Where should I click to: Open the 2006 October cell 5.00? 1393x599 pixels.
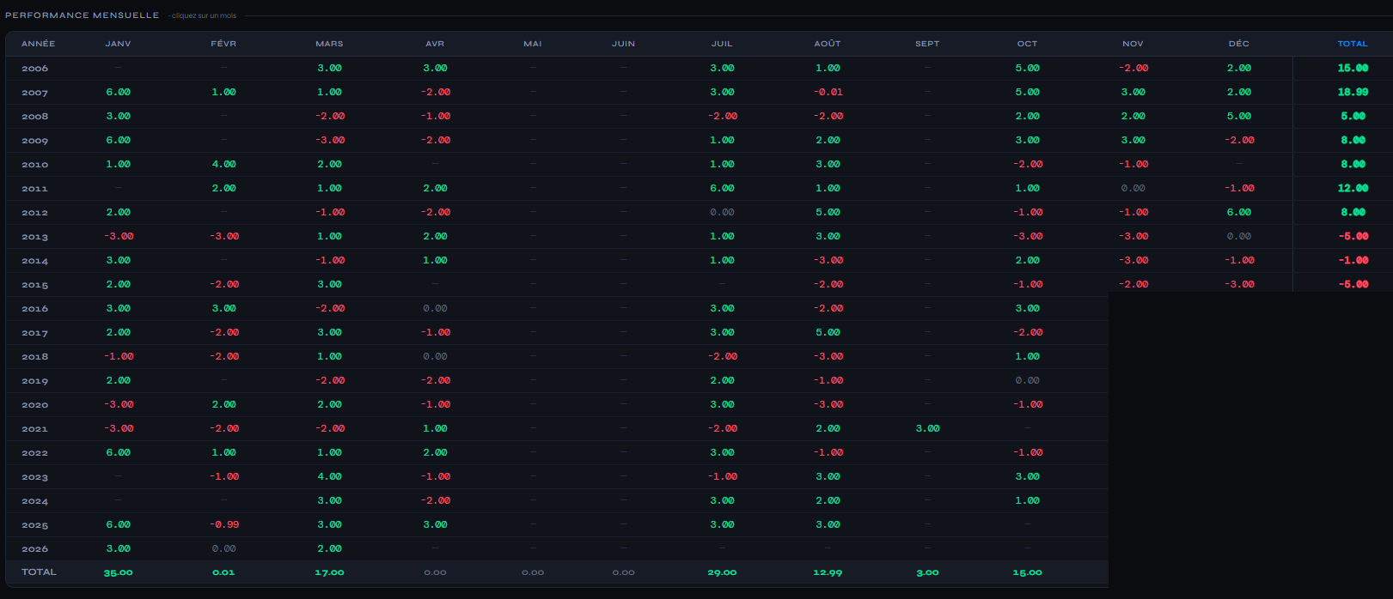point(1027,68)
